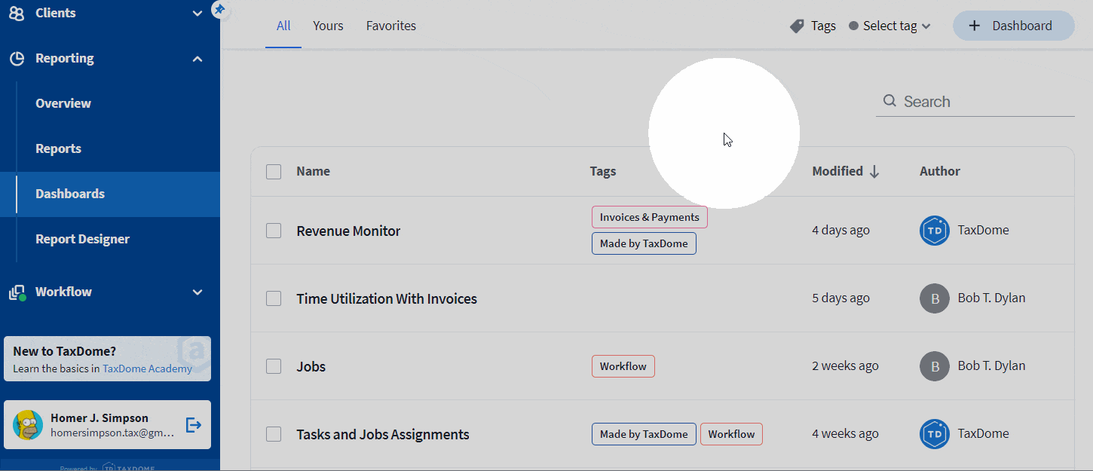Collapse the Reporting menu section
The height and width of the screenshot is (471, 1093).
(x=197, y=59)
